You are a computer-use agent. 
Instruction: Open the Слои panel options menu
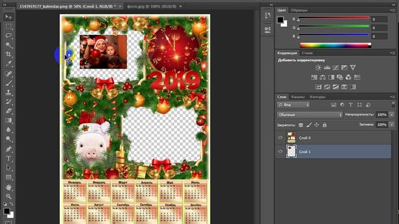coord(392,97)
